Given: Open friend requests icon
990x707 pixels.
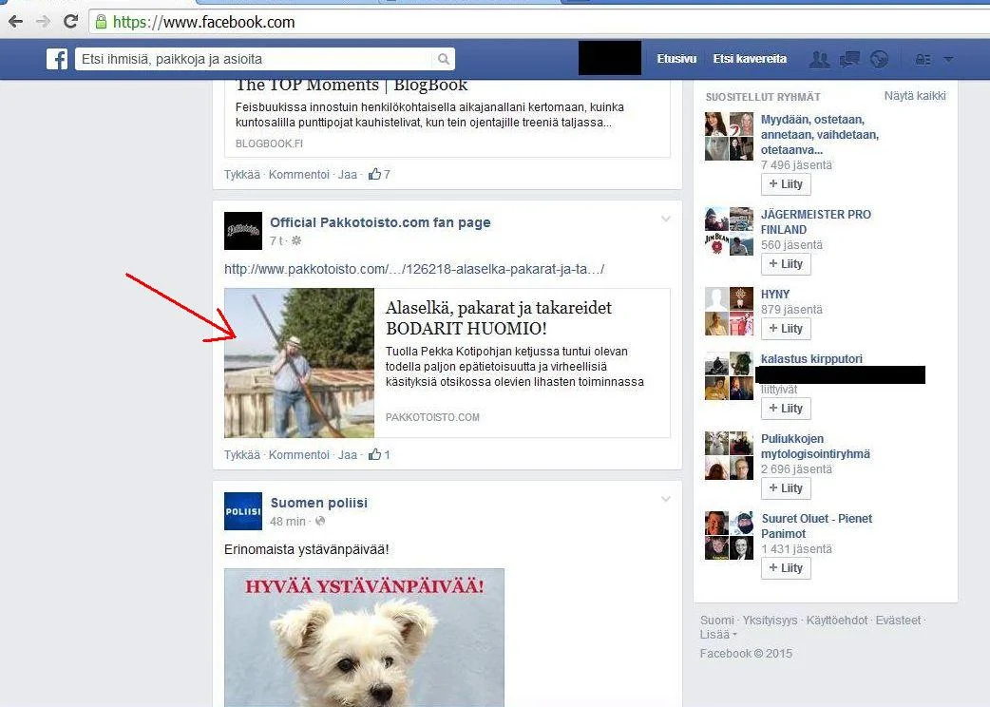Looking at the screenshot, I should 819,59.
